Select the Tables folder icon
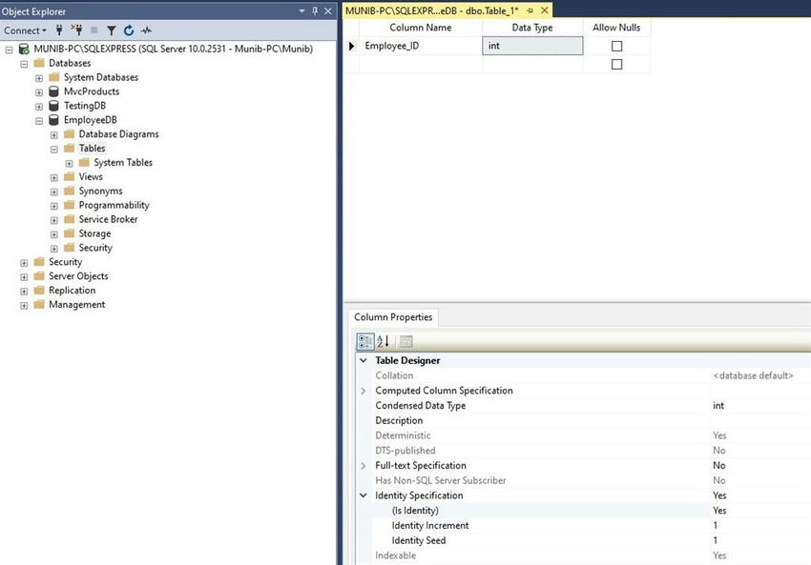811x565 pixels. pos(70,149)
